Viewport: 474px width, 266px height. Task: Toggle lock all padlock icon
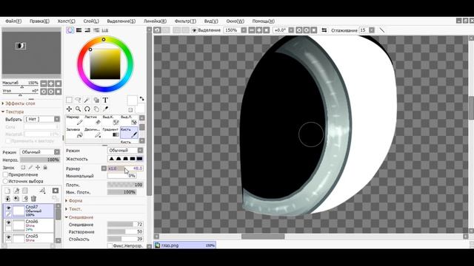[45, 168]
